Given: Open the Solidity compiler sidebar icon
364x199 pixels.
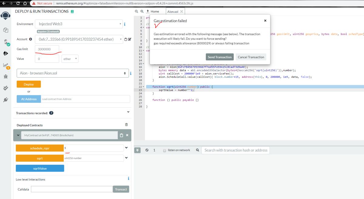Looking at the screenshot, I should click(x=6, y=42).
